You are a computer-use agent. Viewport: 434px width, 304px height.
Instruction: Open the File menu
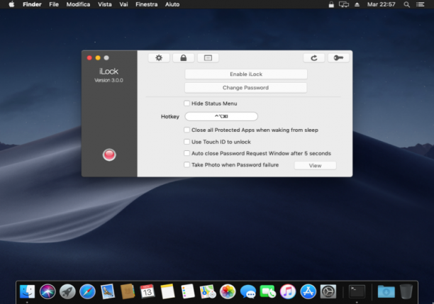(x=54, y=4)
